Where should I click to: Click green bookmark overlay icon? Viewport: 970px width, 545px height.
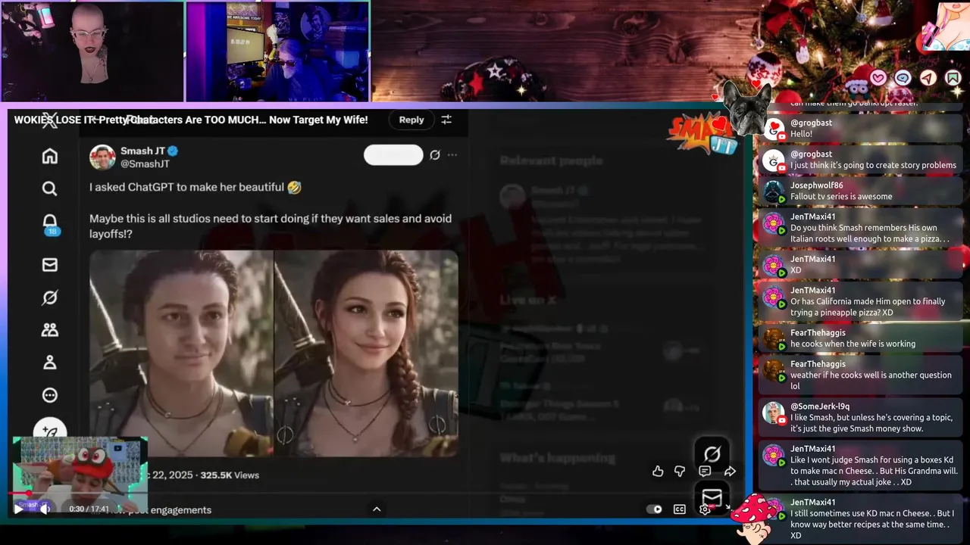[x=953, y=78]
